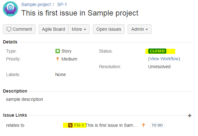The height and width of the screenshot is (136, 198).
Task: Click the orange Medium priority arrow icon
Action: pyautogui.click(x=58, y=59)
